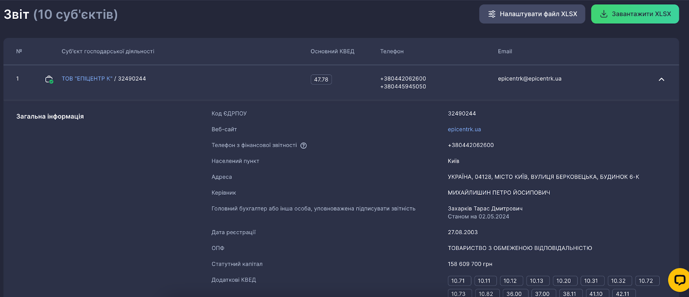Click the 10.11 KVED tag
The height and width of the screenshot is (297, 689).
pyautogui.click(x=484, y=281)
